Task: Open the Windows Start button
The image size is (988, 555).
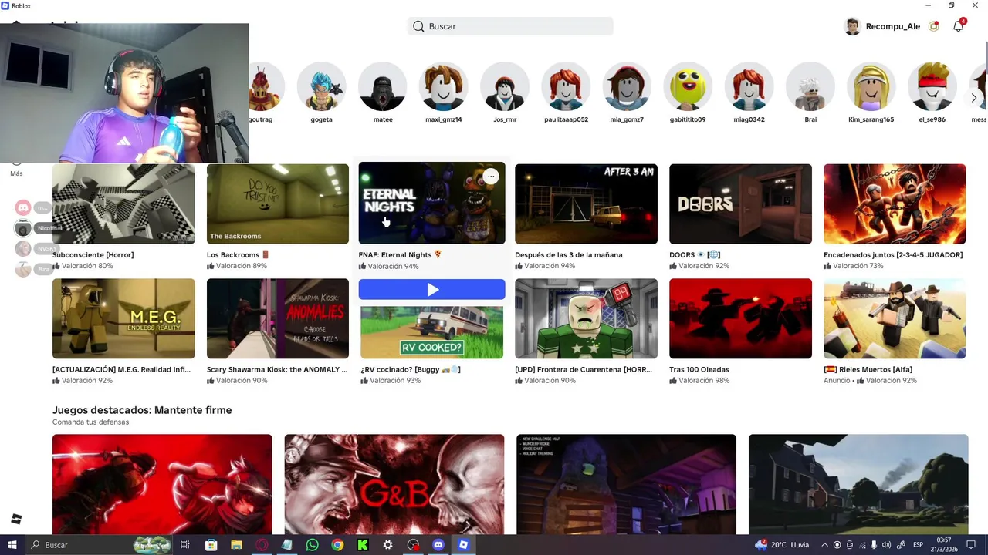Action: click(12, 545)
